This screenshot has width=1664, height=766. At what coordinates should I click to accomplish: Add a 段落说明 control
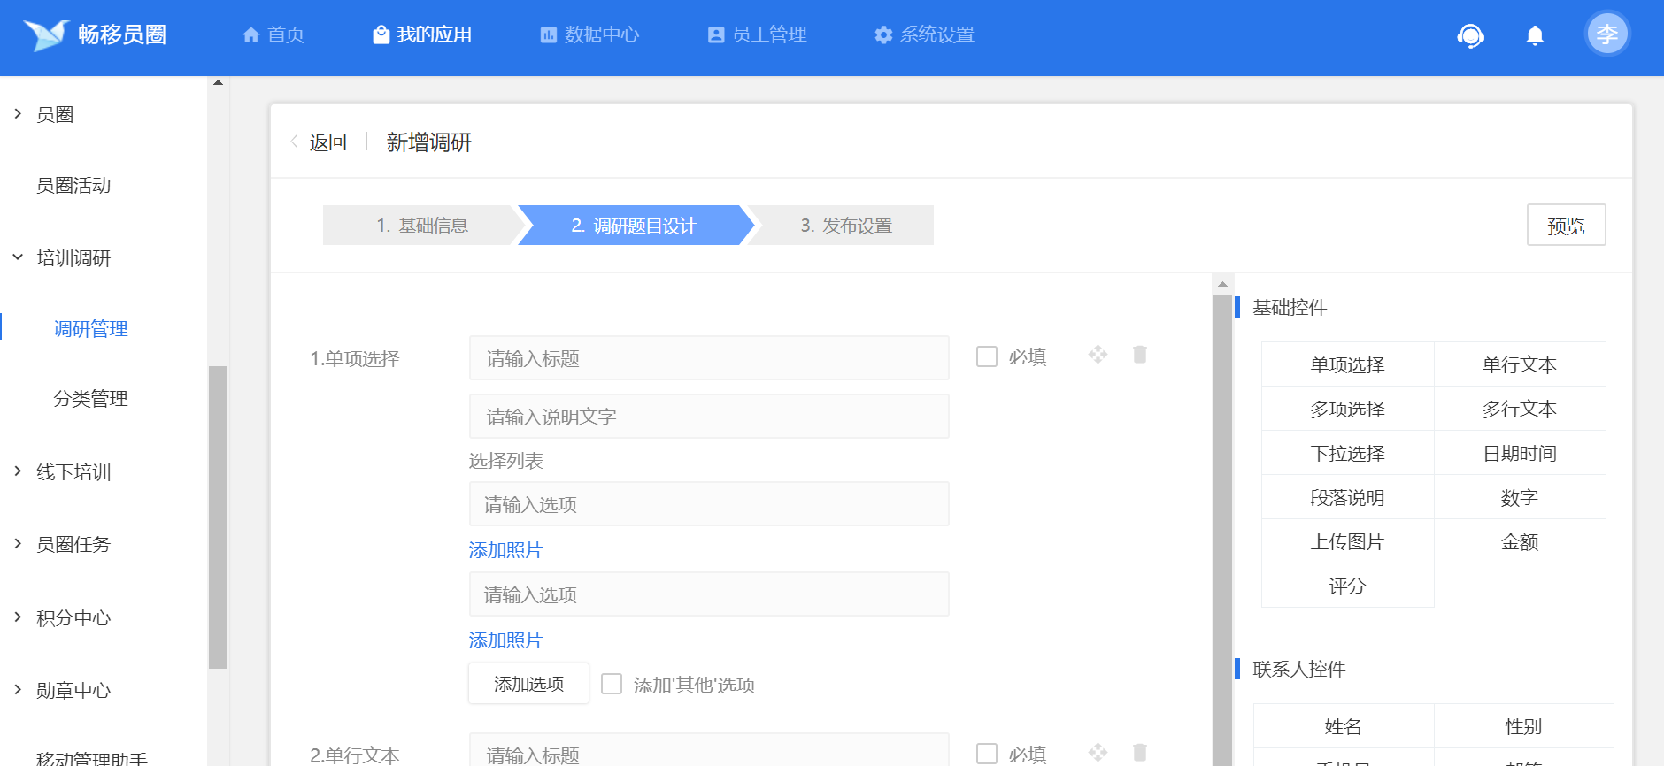[x=1347, y=497]
